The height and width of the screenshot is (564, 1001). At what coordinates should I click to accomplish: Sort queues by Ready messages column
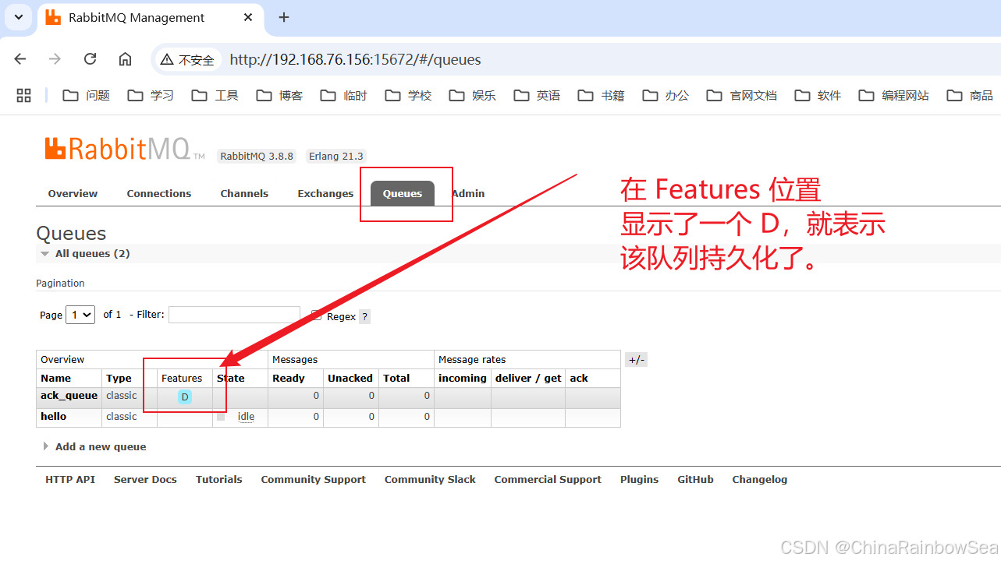point(289,378)
